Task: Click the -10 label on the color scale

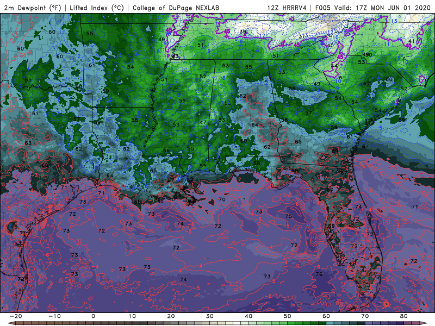Action: coord(54,316)
